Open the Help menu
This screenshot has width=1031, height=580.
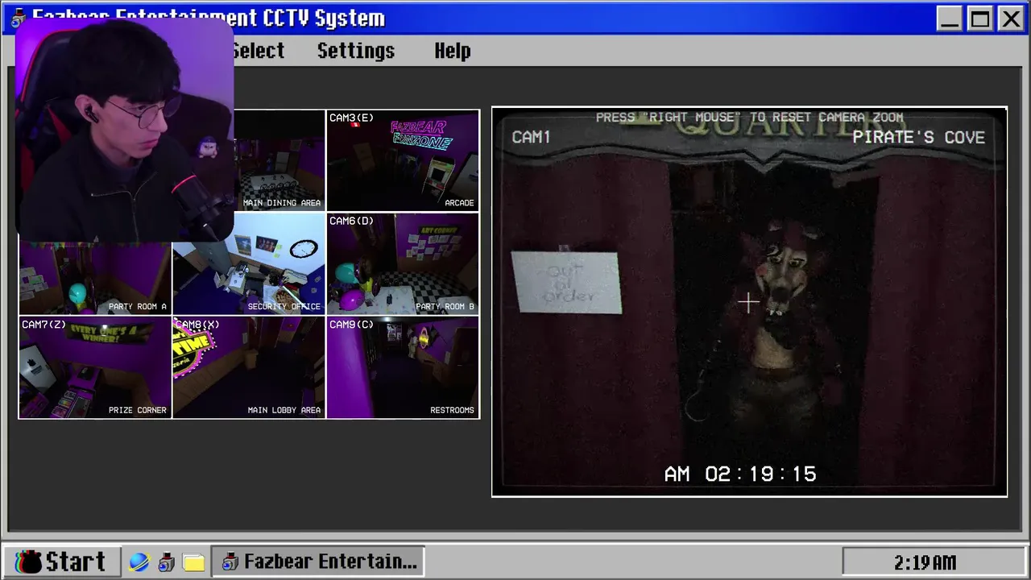coord(453,51)
